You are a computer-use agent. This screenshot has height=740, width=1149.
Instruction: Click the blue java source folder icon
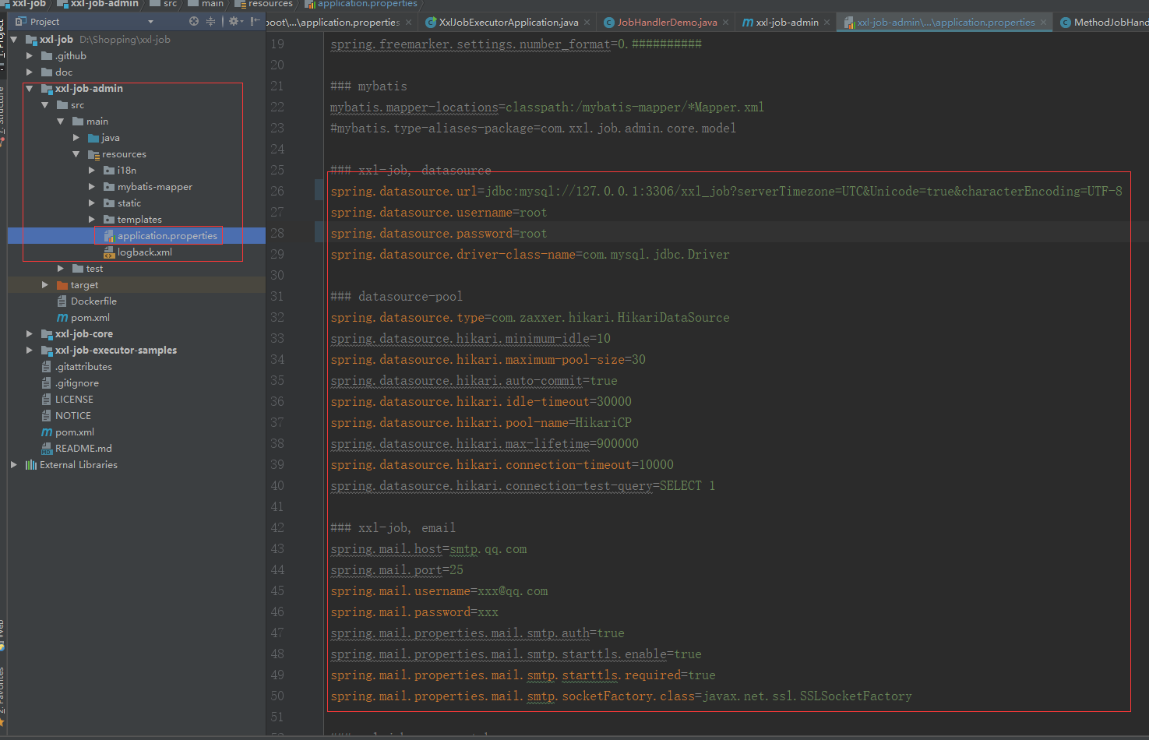93,137
